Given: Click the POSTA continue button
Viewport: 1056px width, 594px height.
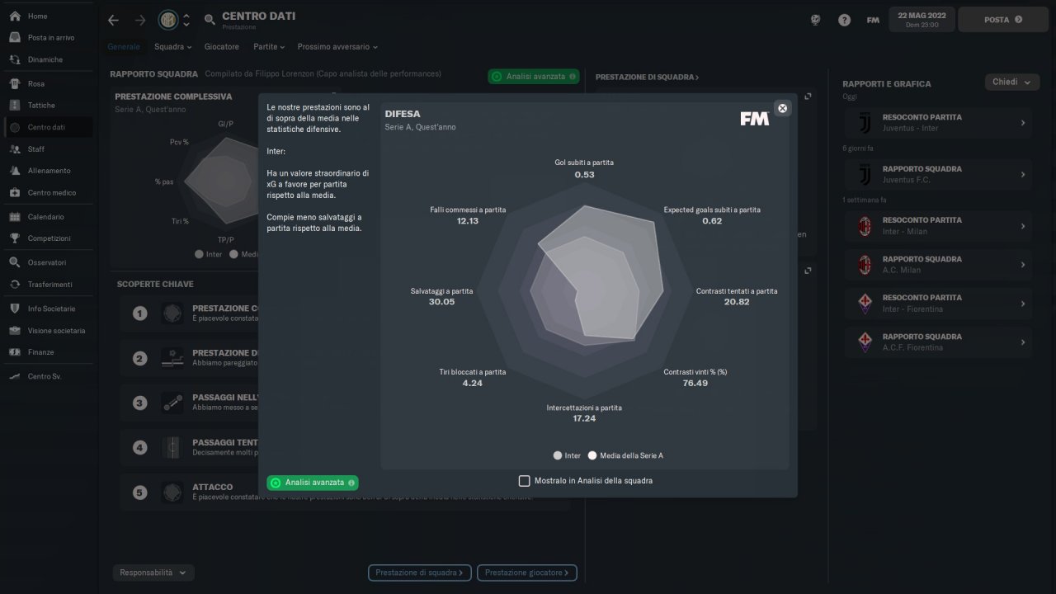Looking at the screenshot, I should click(x=1002, y=20).
